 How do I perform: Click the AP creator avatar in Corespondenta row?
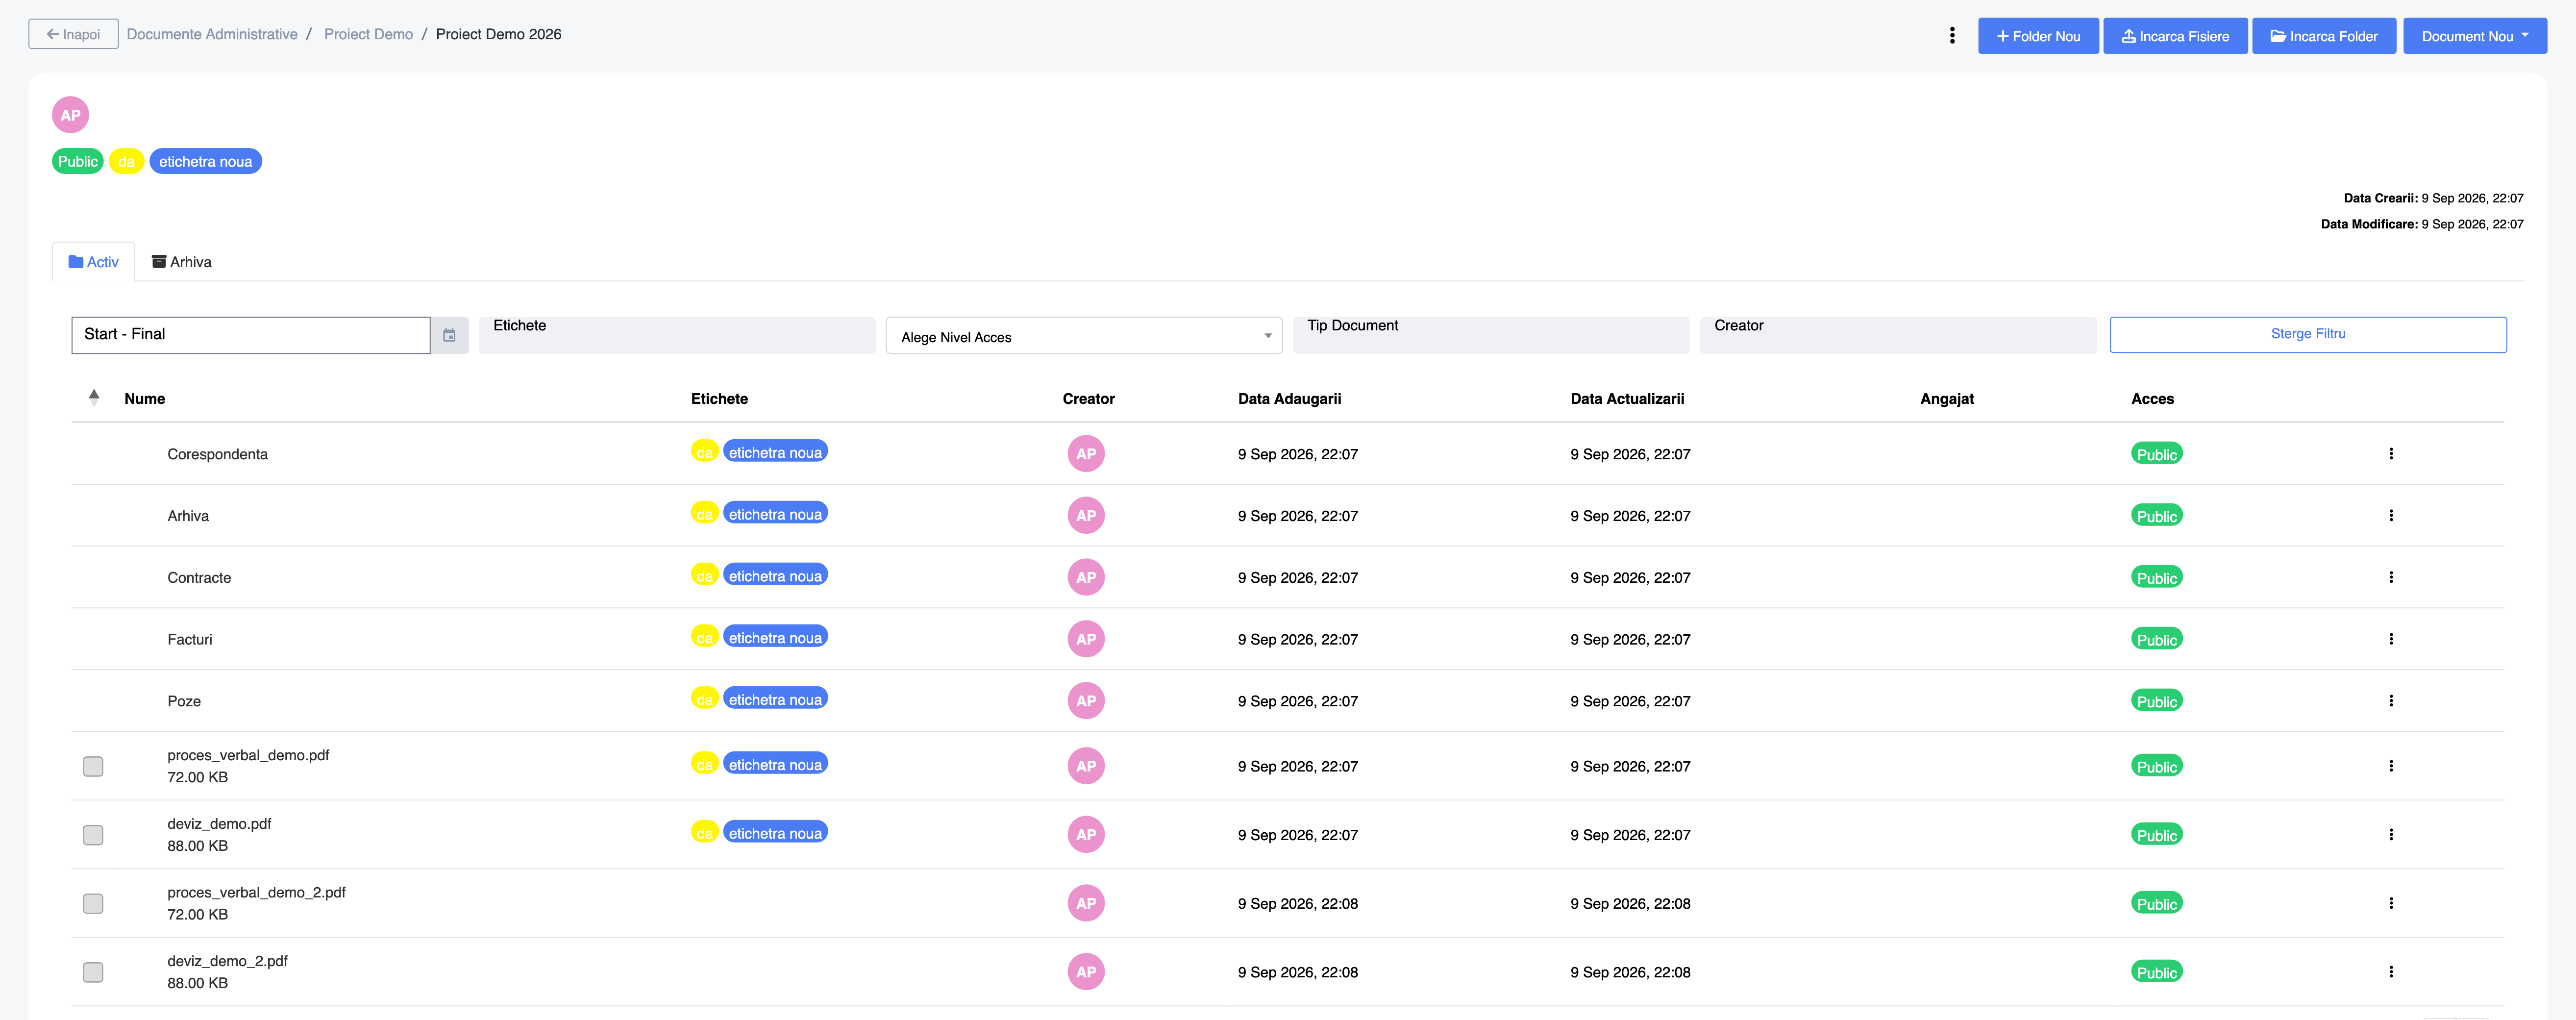pos(1086,454)
